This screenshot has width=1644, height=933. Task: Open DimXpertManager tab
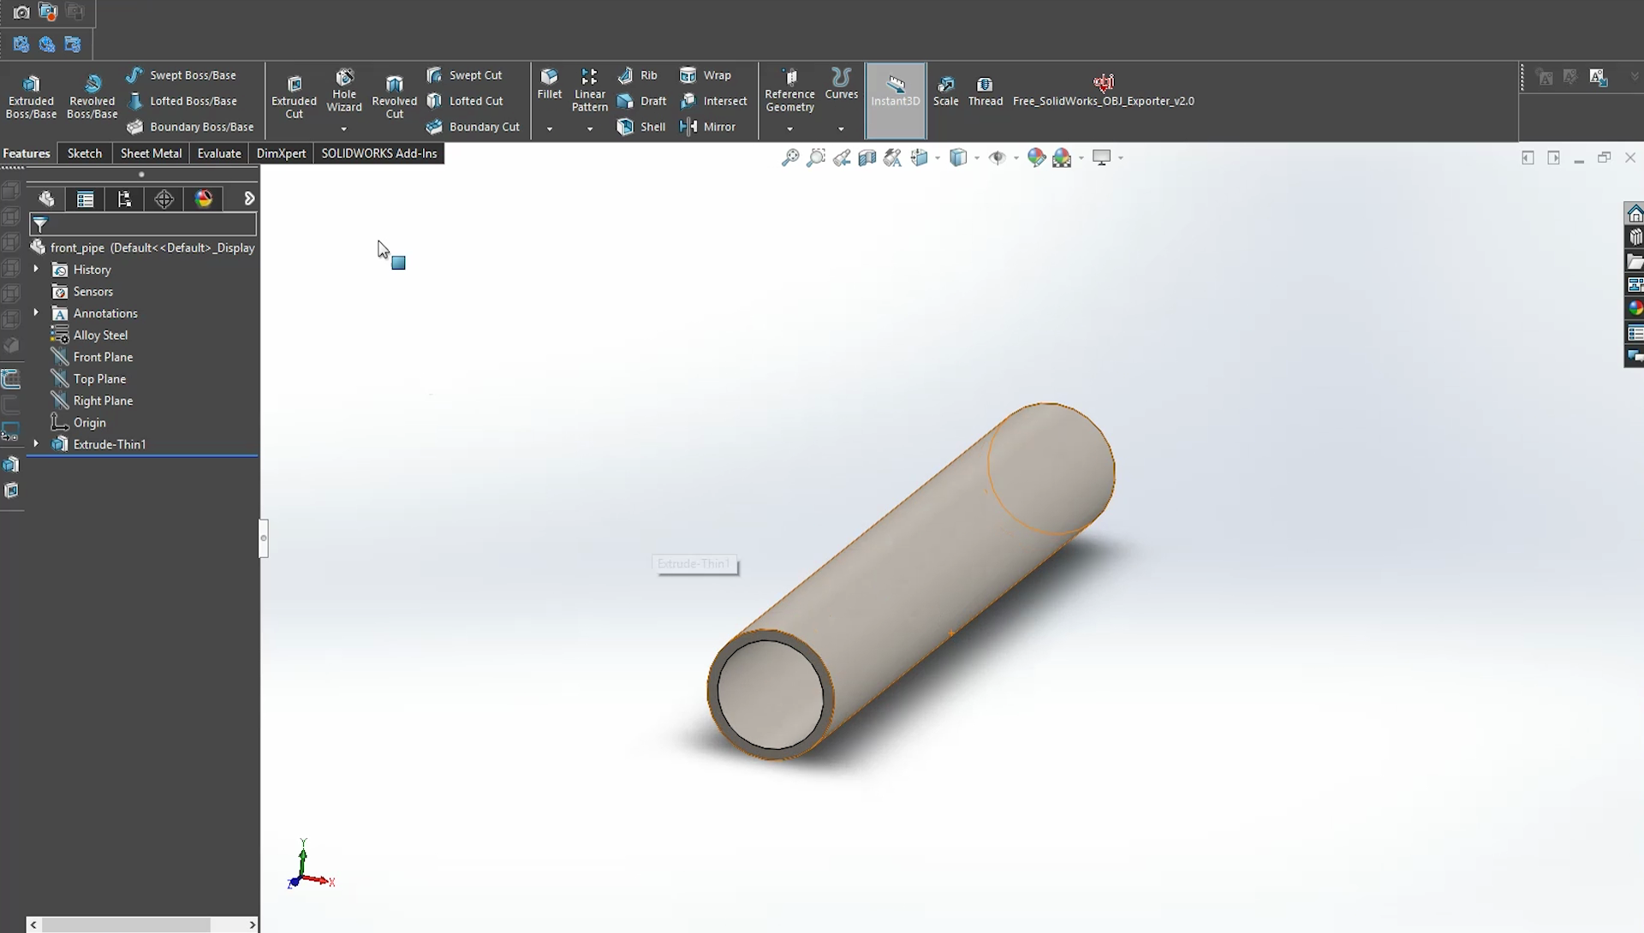click(x=164, y=199)
